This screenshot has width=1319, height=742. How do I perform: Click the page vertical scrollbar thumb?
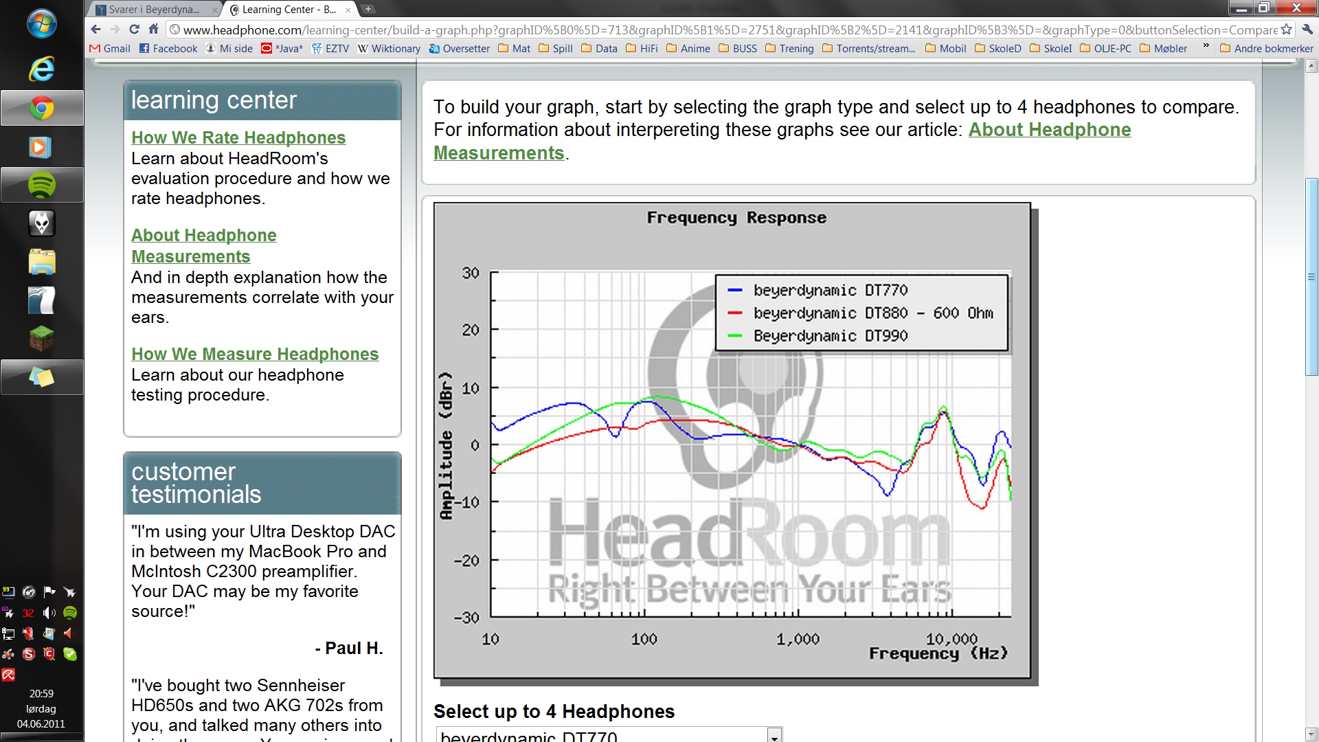1311,276
